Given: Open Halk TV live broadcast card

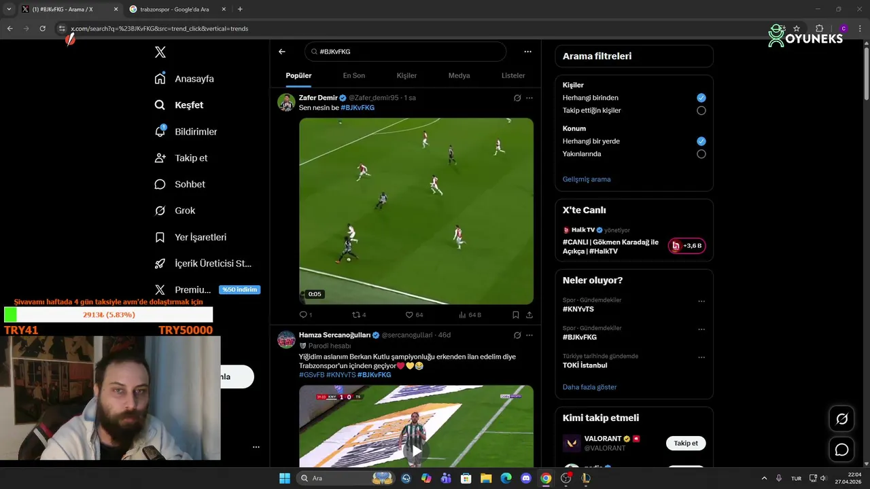Looking at the screenshot, I should [634, 241].
